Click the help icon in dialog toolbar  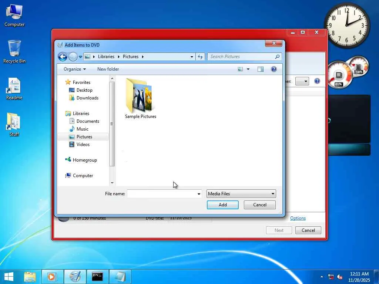coord(274,69)
